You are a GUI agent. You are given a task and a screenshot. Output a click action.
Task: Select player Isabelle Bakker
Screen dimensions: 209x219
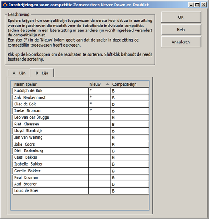51,164
